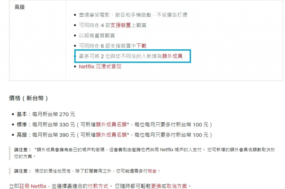The image size is (285, 189).
Task: Open the 額外成員 link inside the highlighted box
Action: 172,56
